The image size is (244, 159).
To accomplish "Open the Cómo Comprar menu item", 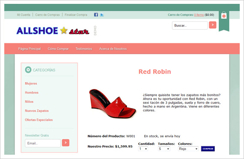I will click(x=58, y=49).
